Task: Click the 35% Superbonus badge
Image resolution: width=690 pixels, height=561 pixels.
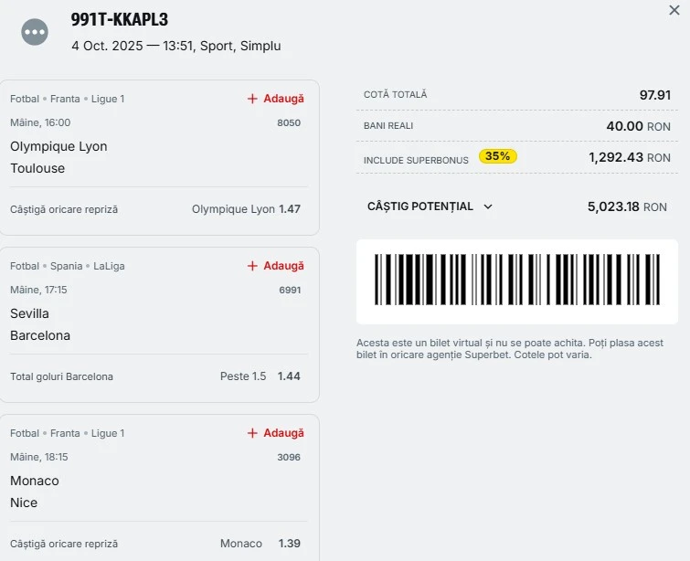Action: 497,156
